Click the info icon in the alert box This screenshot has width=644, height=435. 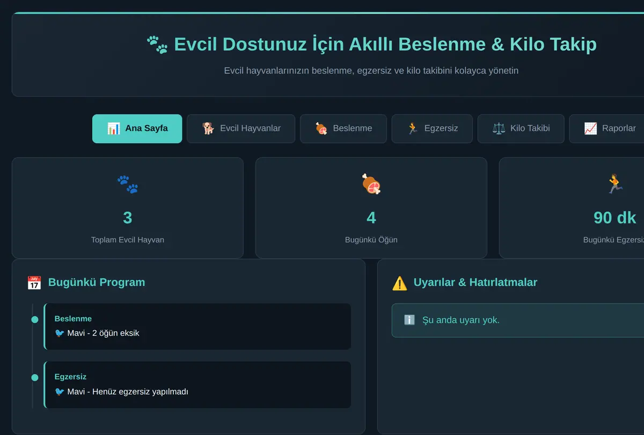tap(409, 320)
